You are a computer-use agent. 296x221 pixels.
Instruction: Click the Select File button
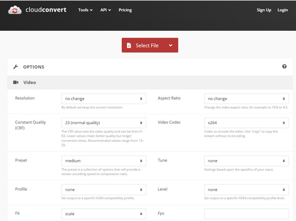point(150,45)
